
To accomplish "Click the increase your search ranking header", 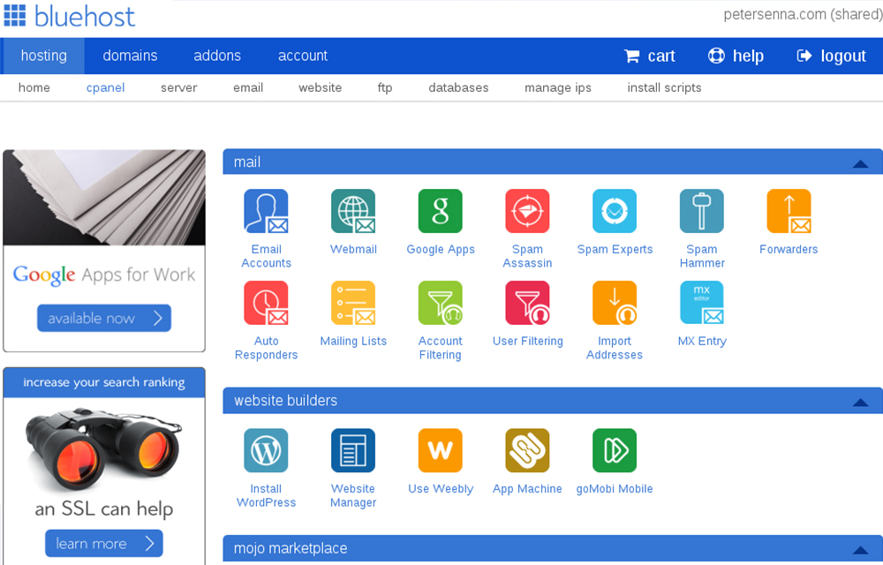I will 104,382.
